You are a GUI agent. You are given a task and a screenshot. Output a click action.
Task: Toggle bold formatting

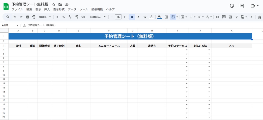[x=132, y=17]
